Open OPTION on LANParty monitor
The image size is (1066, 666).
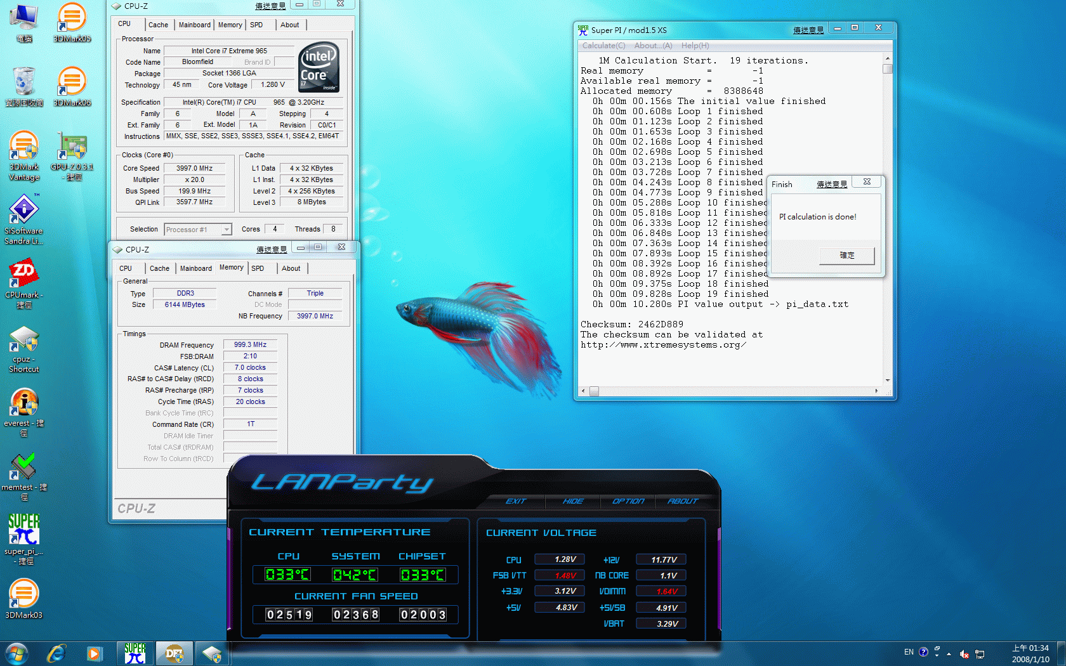(628, 501)
